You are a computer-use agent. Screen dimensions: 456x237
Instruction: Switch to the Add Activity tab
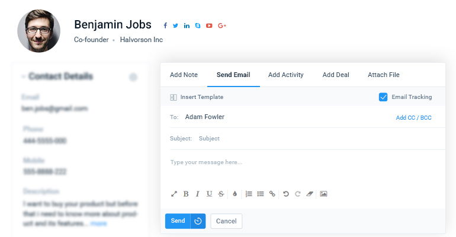tap(285, 75)
